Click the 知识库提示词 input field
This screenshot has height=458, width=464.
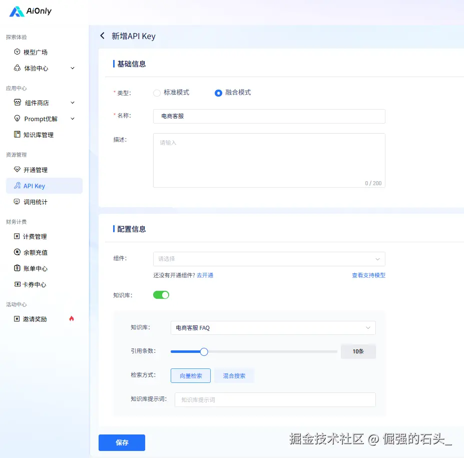coord(275,400)
